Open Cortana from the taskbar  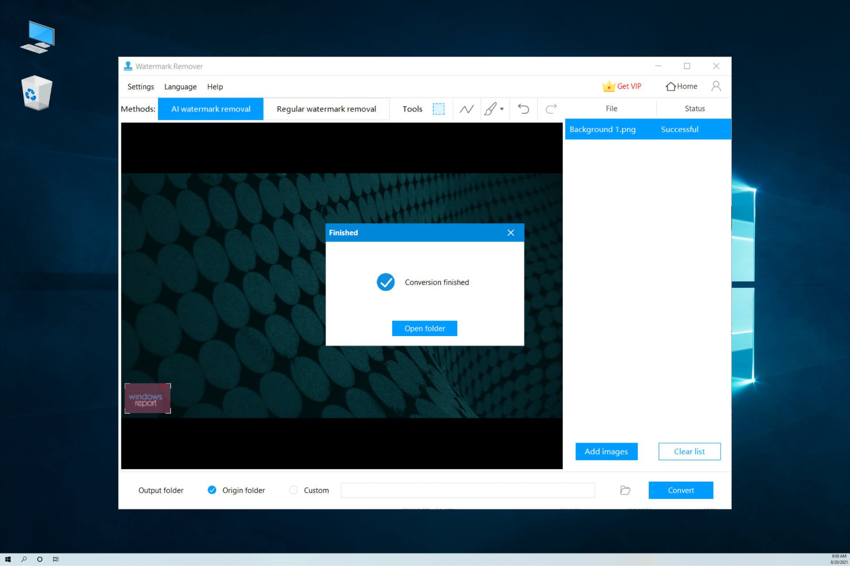coord(40,559)
